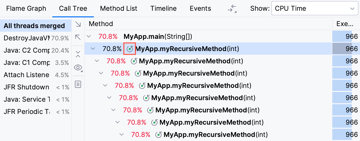Click the Exe... column header
Viewport: 360px width, 141px height.
(x=345, y=24)
